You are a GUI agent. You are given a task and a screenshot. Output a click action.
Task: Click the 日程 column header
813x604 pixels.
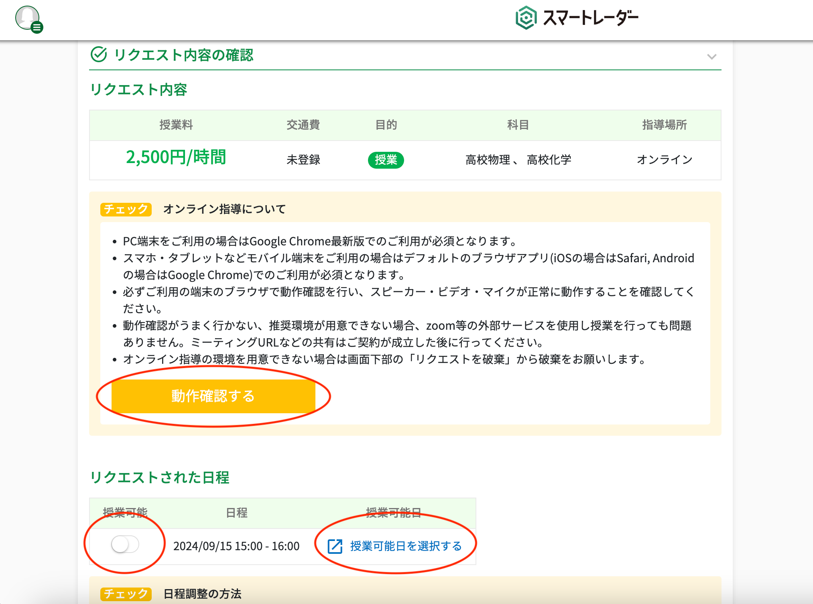(x=236, y=513)
